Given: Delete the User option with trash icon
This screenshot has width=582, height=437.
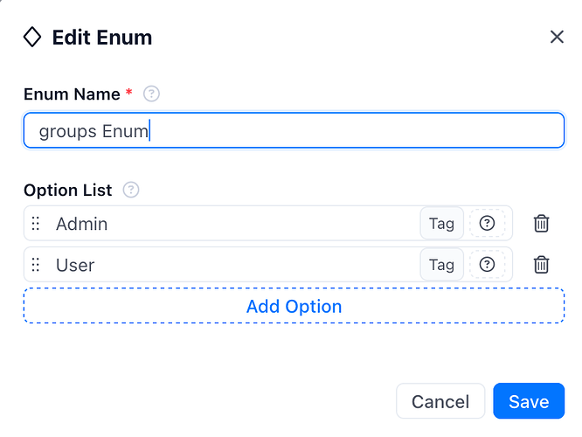Looking at the screenshot, I should coord(541,265).
